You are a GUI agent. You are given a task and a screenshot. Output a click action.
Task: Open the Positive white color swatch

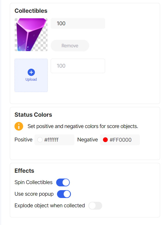40,140
